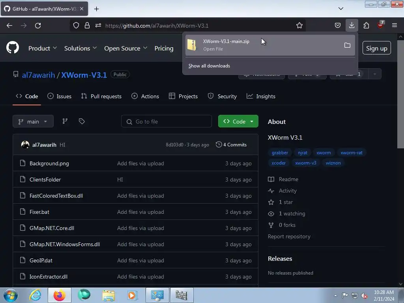Open the green Code dropdown button
The image size is (404, 303).
[x=238, y=121]
